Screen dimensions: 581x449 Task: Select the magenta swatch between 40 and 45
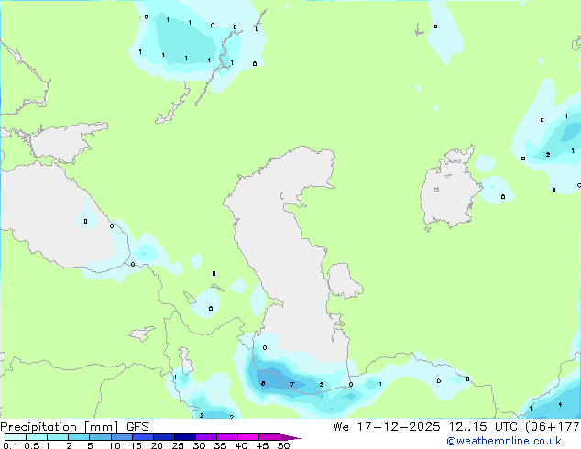coord(248,437)
